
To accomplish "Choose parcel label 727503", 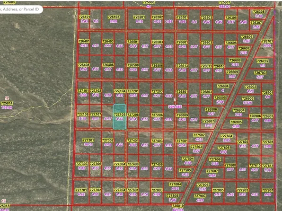I will tap(196, 147).
